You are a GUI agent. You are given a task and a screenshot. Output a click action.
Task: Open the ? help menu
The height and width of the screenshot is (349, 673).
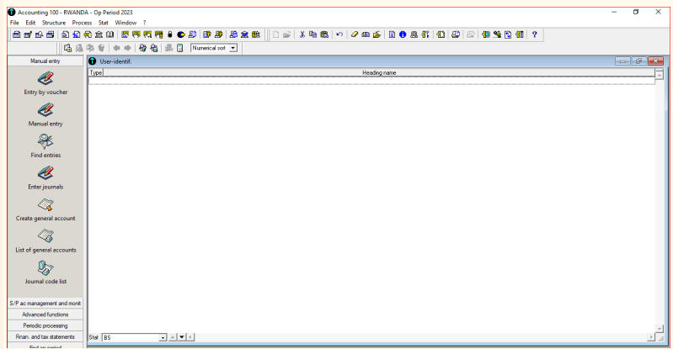(145, 23)
